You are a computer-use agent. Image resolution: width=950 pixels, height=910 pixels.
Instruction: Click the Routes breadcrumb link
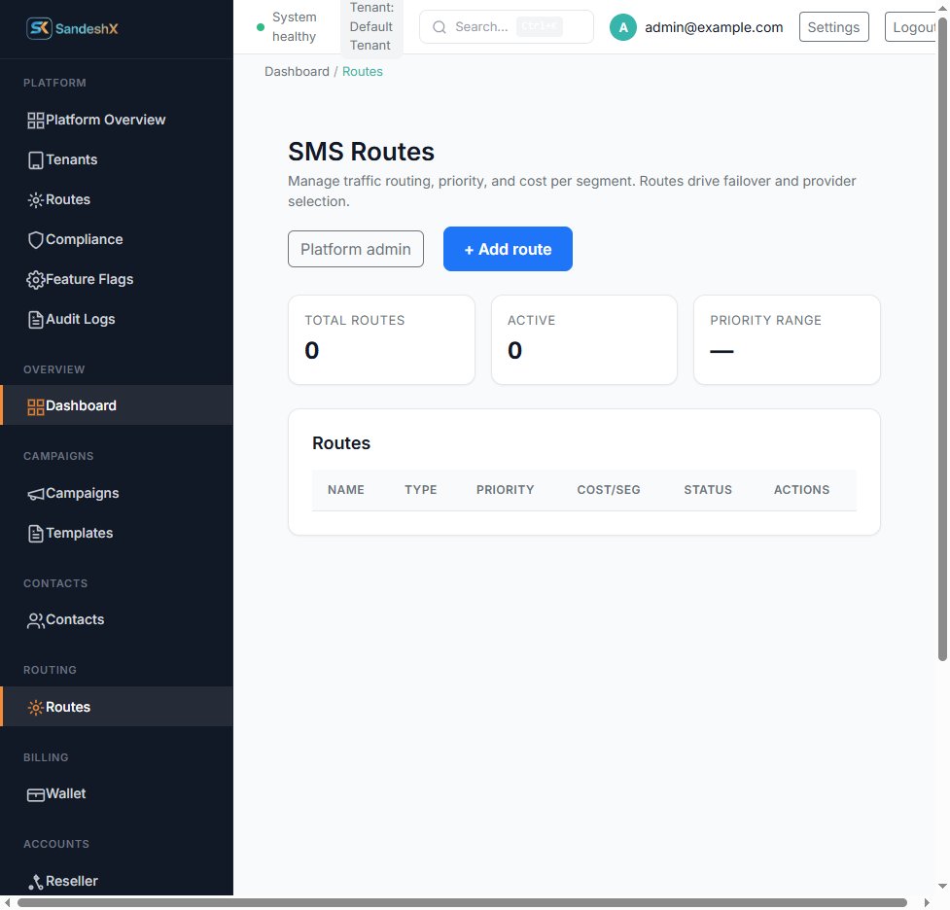(x=363, y=72)
